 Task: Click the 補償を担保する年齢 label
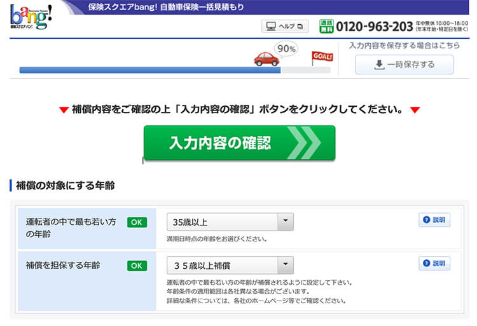click(x=63, y=265)
